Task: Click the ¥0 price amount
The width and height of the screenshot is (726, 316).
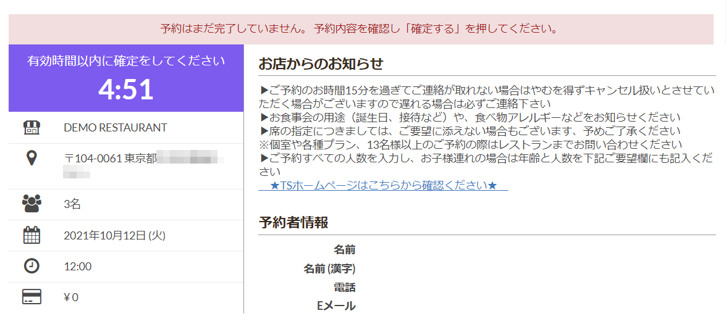Action: pyautogui.click(x=71, y=297)
